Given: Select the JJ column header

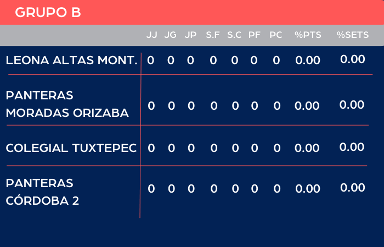Looking at the screenshot, I should click(151, 35).
